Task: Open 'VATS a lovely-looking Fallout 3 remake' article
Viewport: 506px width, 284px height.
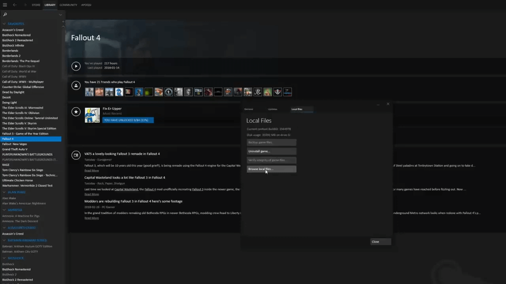Action: point(122,154)
